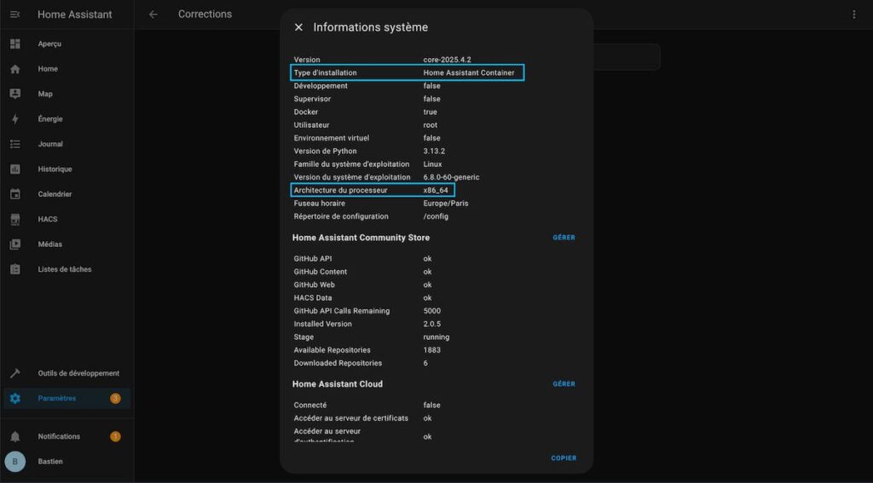Viewport: 873px width, 483px height.
Task: Select Listes de tâches in the sidebar
Action: 65,269
